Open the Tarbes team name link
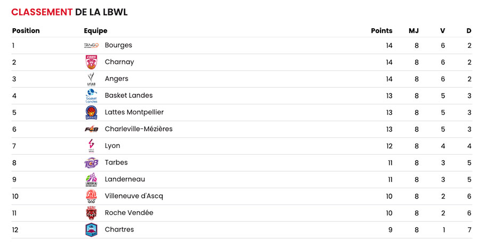The height and width of the screenshot is (249, 479). [116, 162]
